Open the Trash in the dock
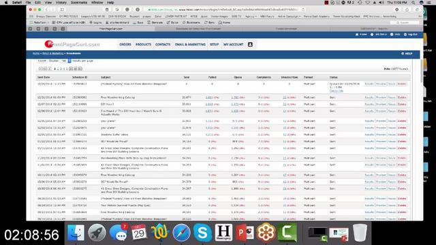 360,233
